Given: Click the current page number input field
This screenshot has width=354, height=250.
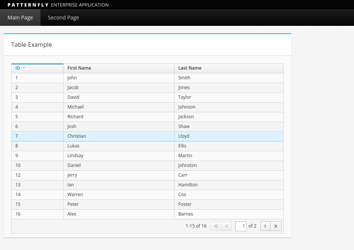Looking at the screenshot, I should [240, 226].
